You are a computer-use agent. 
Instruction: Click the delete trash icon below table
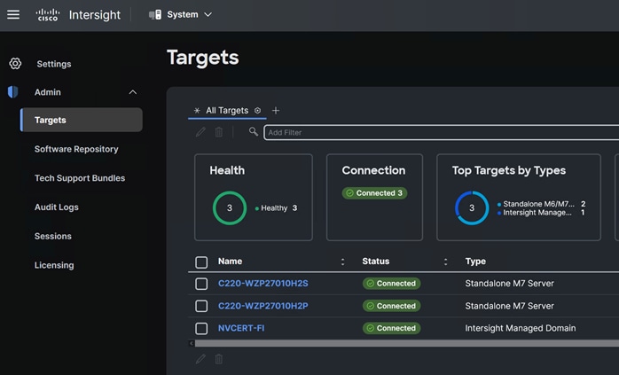[x=219, y=359]
